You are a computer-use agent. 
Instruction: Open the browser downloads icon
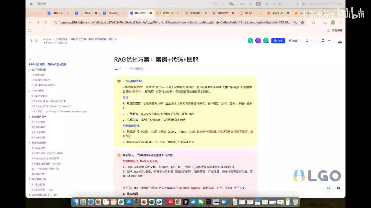click(x=325, y=22)
